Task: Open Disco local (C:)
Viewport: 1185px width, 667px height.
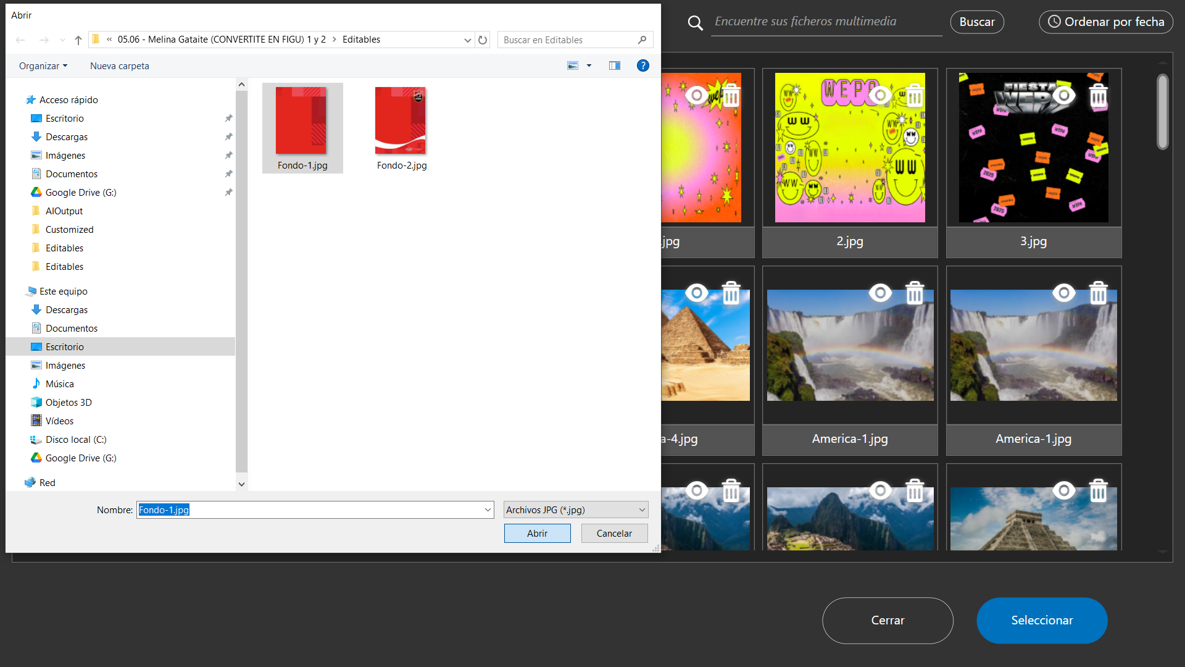Action: point(76,440)
